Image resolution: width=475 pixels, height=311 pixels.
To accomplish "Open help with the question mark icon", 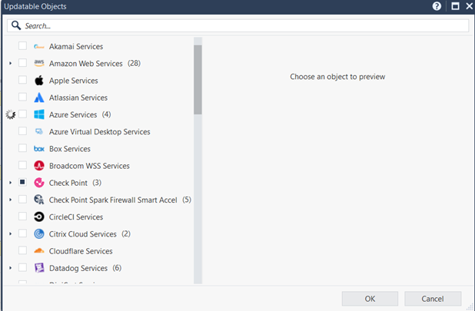I will pos(437,6).
